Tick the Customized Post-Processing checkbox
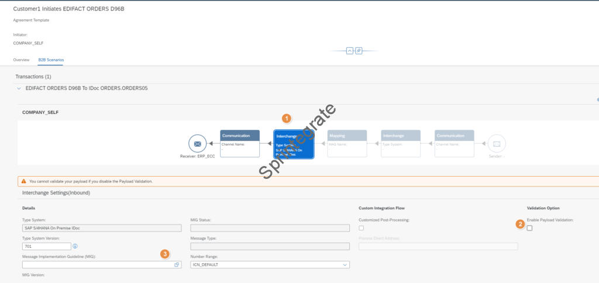The image size is (599, 283). pyautogui.click(x=362, y=228)
